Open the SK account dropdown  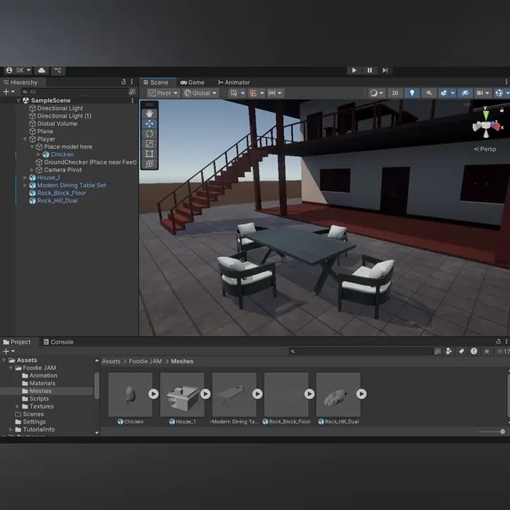18,70
